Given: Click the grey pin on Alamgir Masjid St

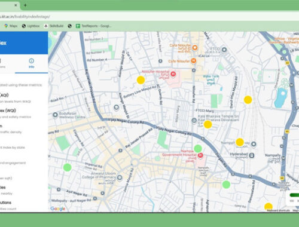Looking at the screenshot, I should click(x=116, y=108).
